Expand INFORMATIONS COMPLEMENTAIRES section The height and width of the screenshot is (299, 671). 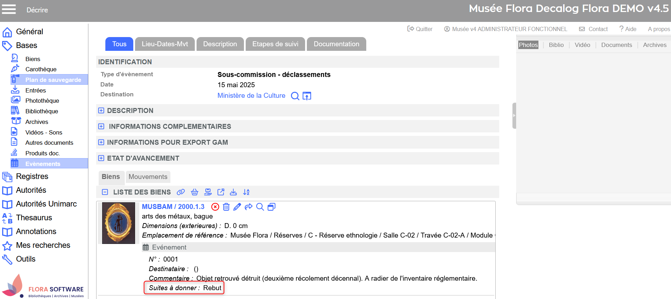tap(101, 126)
